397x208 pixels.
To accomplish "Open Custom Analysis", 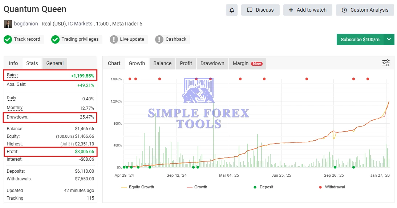I will (365, 10).
